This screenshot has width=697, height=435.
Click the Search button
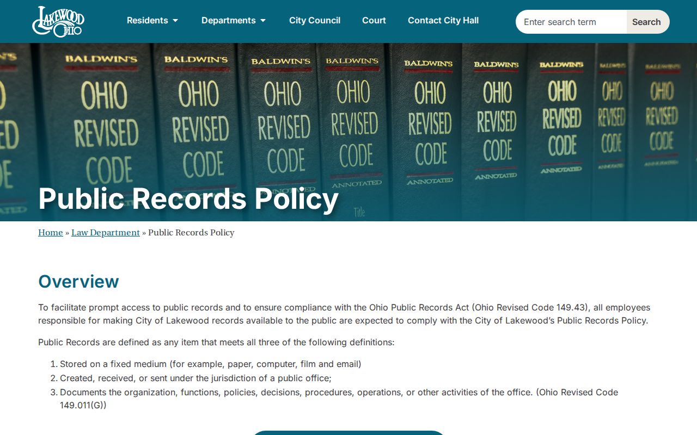point(648,22)
